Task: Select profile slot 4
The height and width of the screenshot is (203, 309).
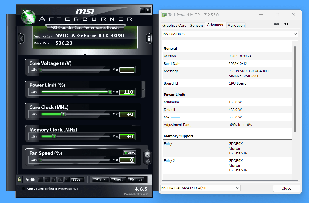Action: pos(61,180)
